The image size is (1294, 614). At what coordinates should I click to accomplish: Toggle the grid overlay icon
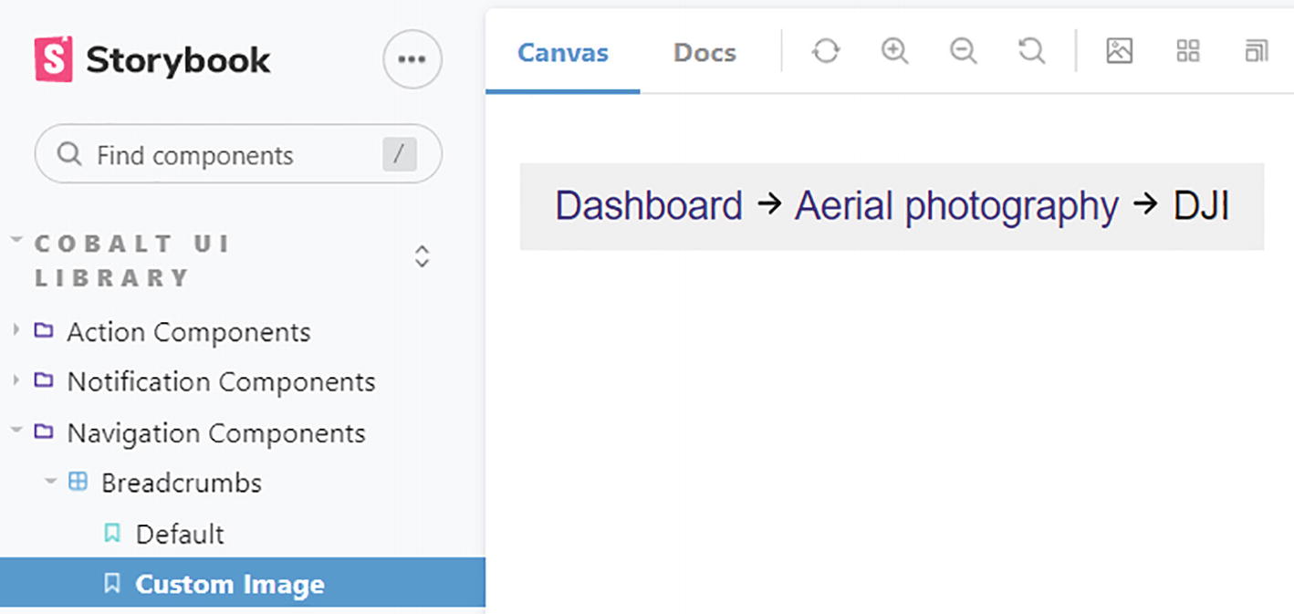1187,51
